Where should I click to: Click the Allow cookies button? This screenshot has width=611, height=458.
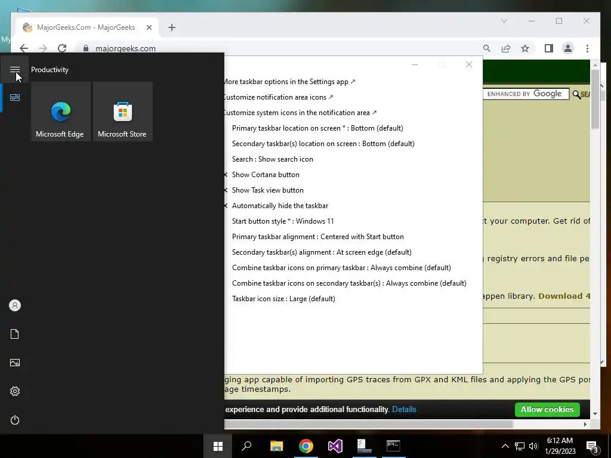(x=547, y=409)
